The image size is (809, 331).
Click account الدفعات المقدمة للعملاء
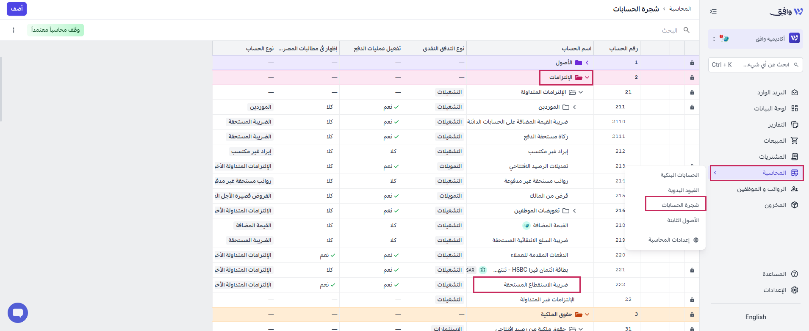[539, 255]
